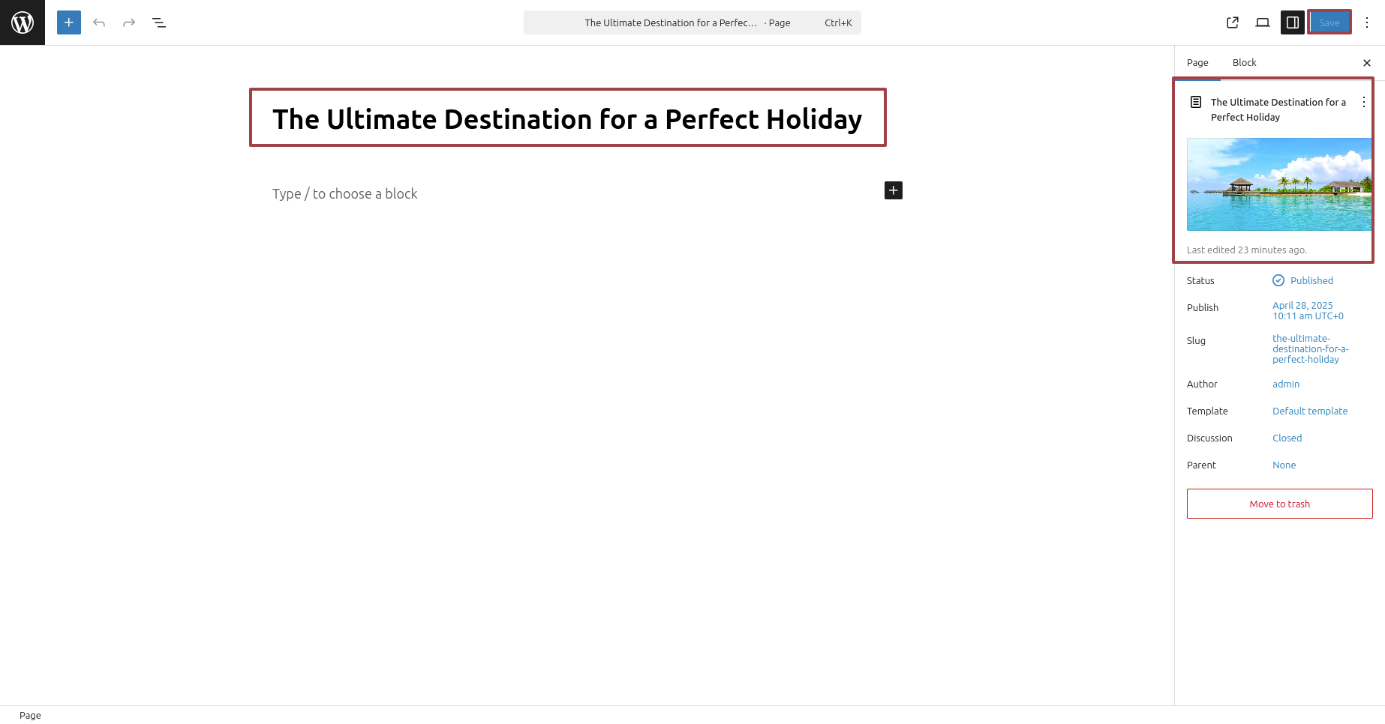1385x724 pixels.
Task: Click the WordPress logo icon
Action: coord(23,22)
